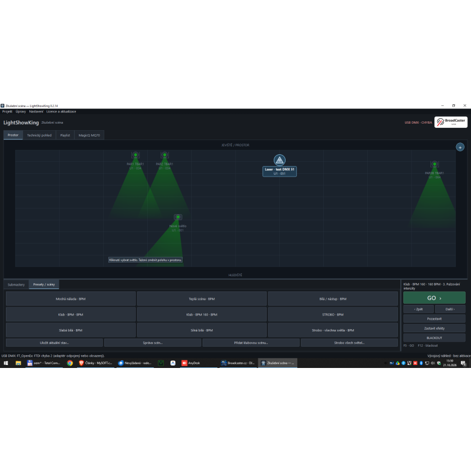471x471 pixels.
Task: Switch to the Technický pohled tab
Action: 39,135
